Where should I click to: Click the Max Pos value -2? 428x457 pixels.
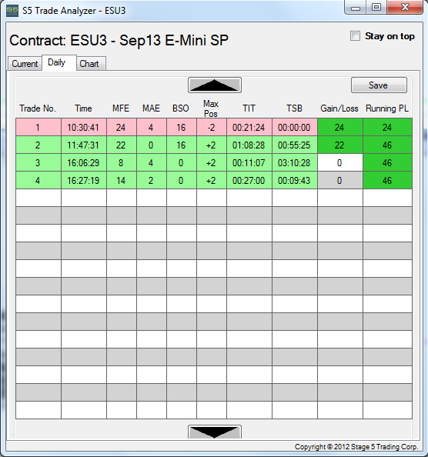(x=212, y=127)
